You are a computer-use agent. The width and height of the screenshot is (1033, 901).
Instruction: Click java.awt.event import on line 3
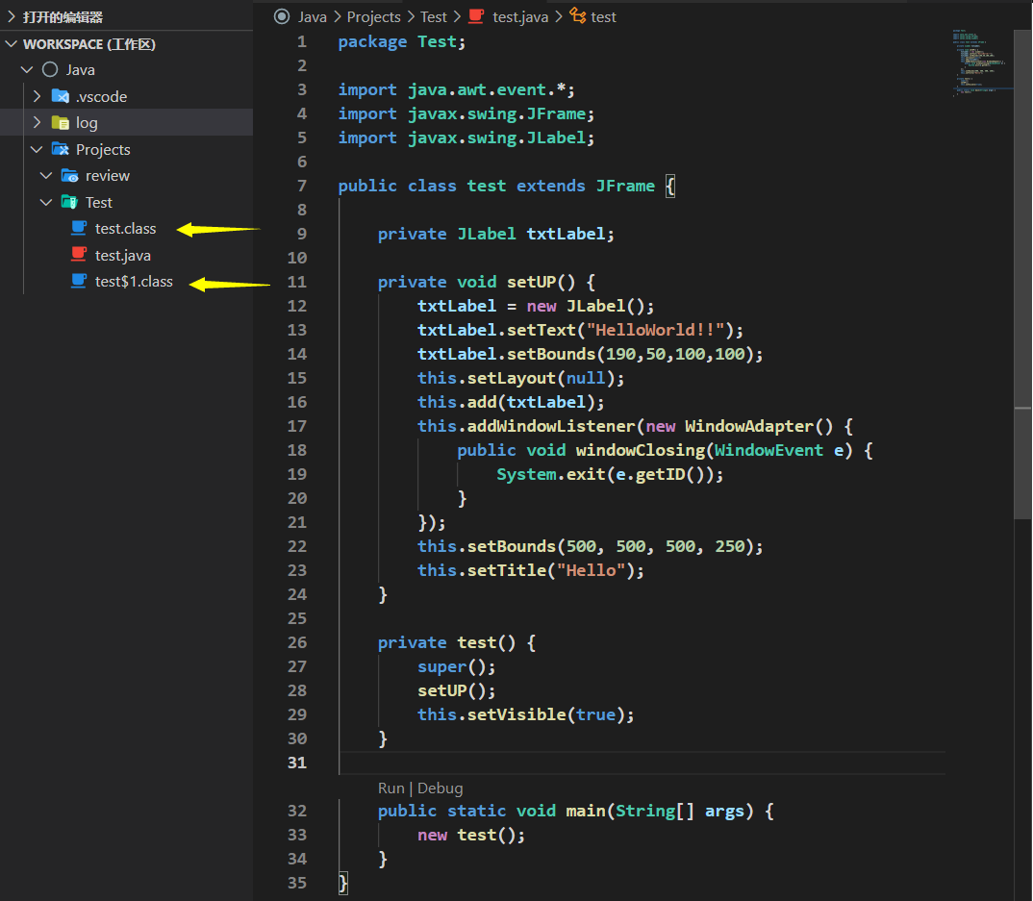click(457, 90)
